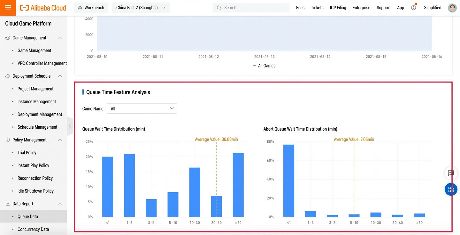Collapse the sidebar with arrow handle
This screenshot has width=460, height=235.
[x=70, y=126]
